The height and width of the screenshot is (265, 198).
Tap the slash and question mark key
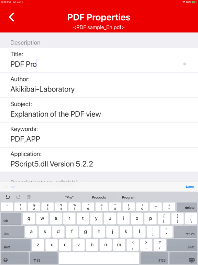click(x=160, y=245)
